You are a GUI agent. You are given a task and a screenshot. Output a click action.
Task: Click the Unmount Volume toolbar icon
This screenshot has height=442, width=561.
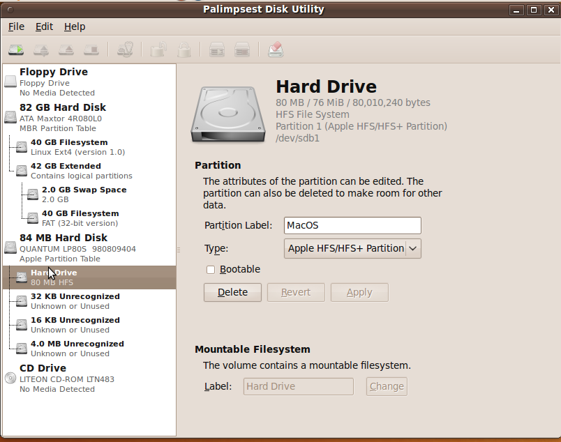40,49
